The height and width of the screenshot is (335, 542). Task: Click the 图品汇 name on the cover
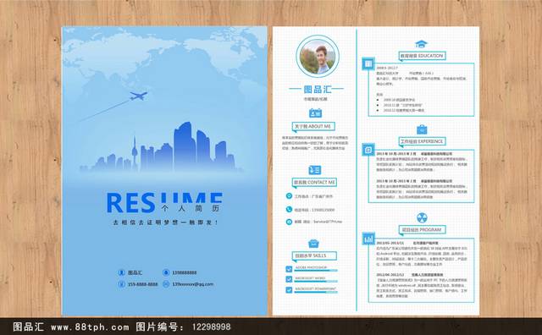click(x=135, y=272)
